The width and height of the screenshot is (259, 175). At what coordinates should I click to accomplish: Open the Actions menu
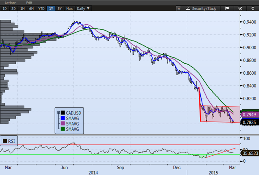pyautogui.click(x=8, y=3)
